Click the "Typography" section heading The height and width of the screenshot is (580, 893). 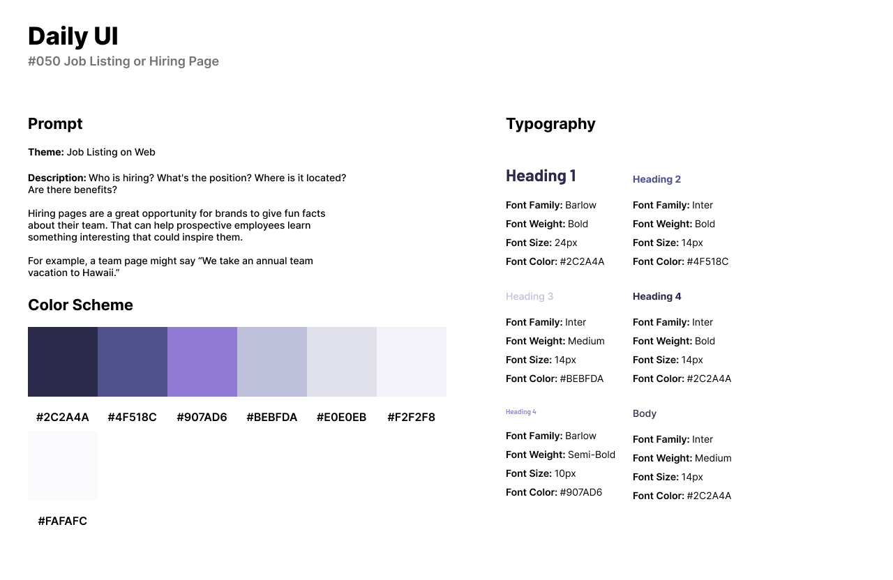pos(550,124)
